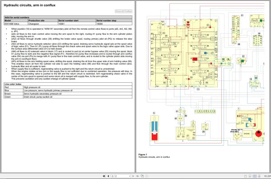Click the serial stop value 15000
Image resolution: width=271 pixels, height=179 pixels.
[114, 24]
